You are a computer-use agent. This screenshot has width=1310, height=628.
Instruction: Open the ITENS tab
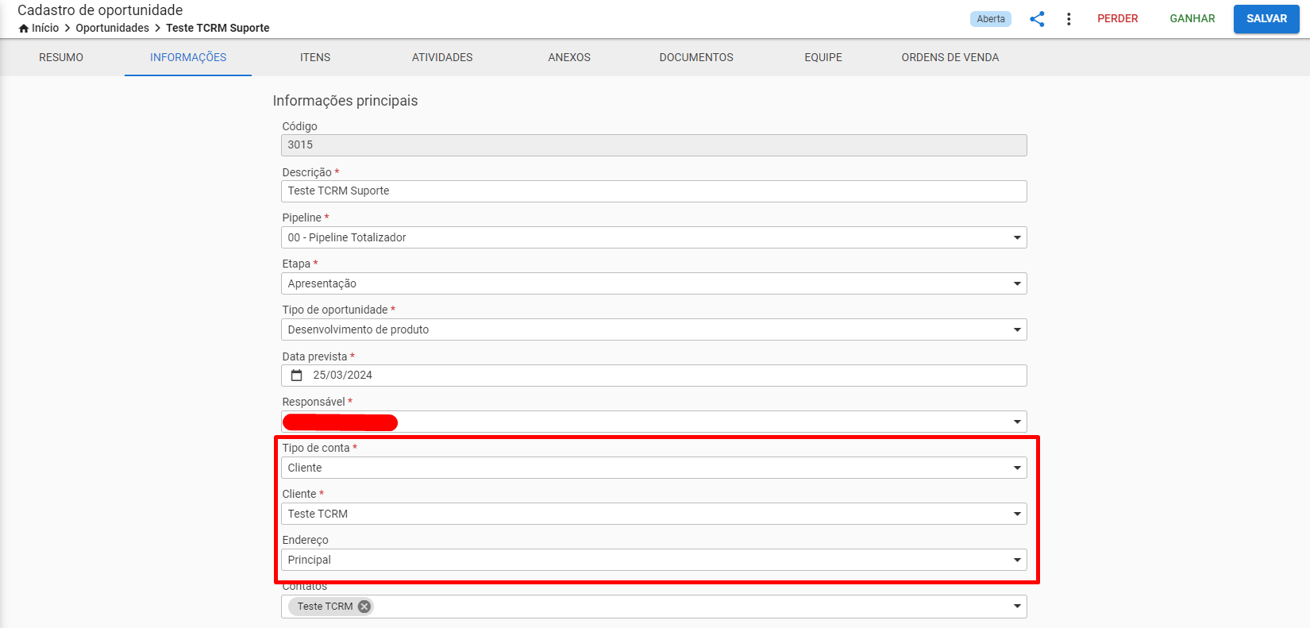[315, 57]
